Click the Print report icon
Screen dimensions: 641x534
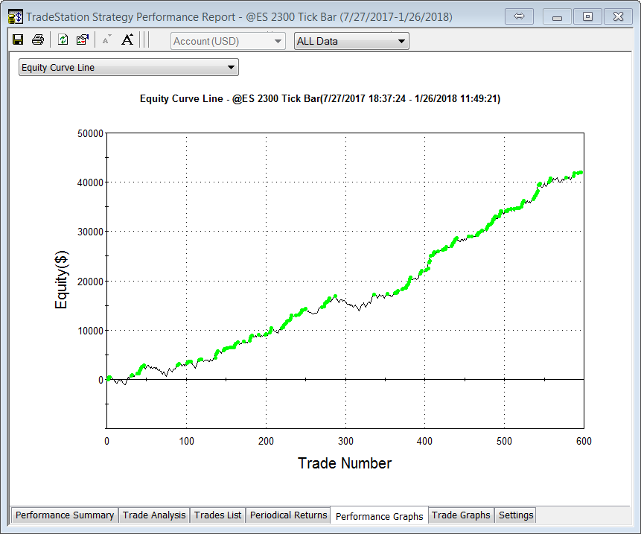click(37, 40)
